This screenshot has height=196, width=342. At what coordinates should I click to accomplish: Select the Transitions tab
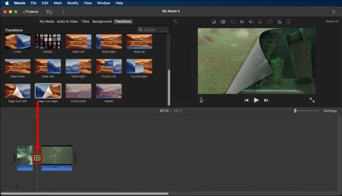123,22
